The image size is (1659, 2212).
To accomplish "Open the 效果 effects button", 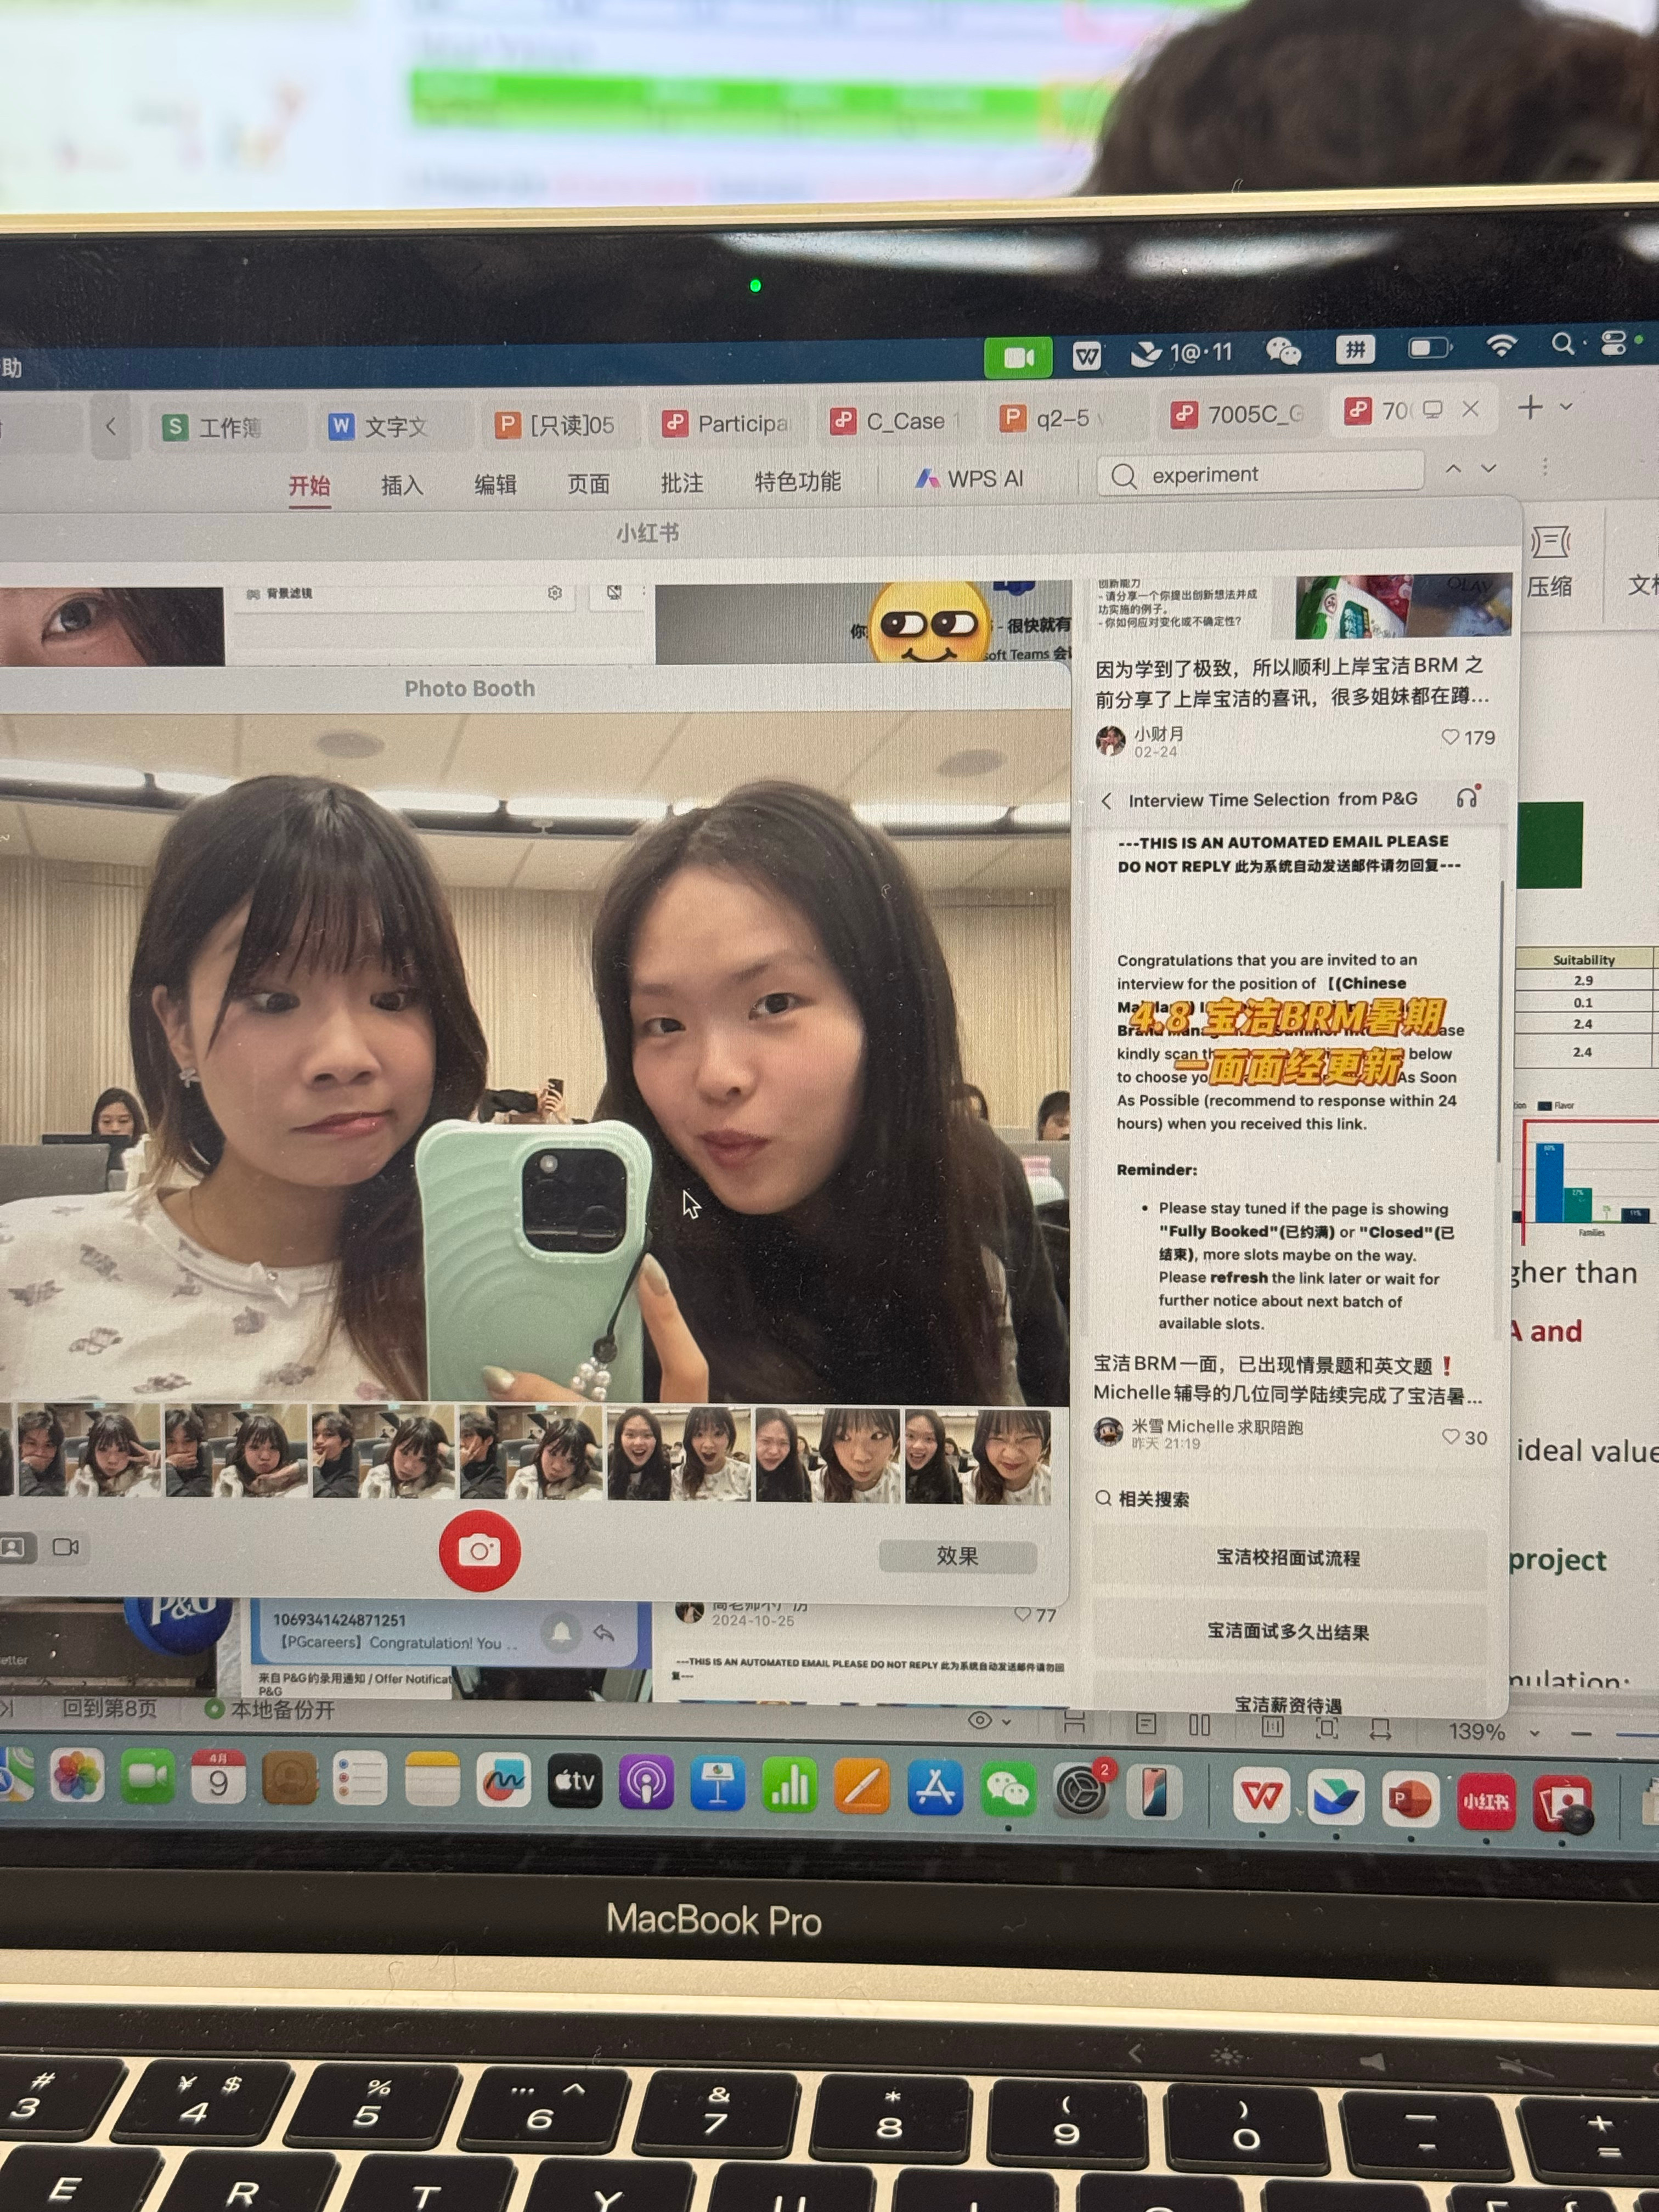I will (957, 1556).
